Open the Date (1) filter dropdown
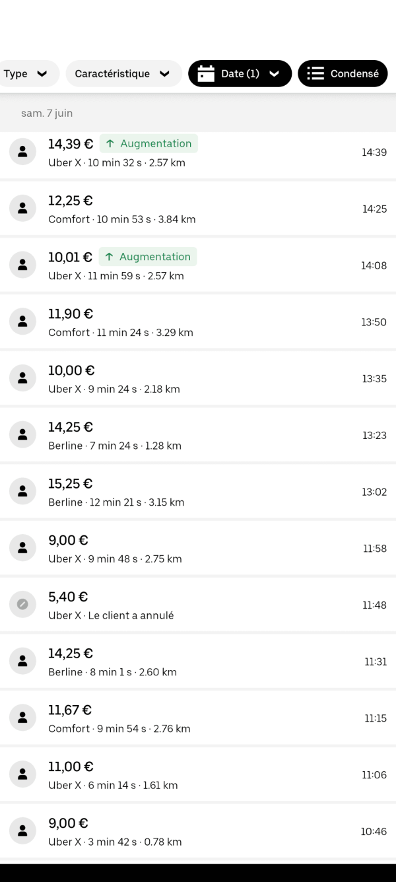This screenshot has height=882, width=396. click(x=240, y=73)
